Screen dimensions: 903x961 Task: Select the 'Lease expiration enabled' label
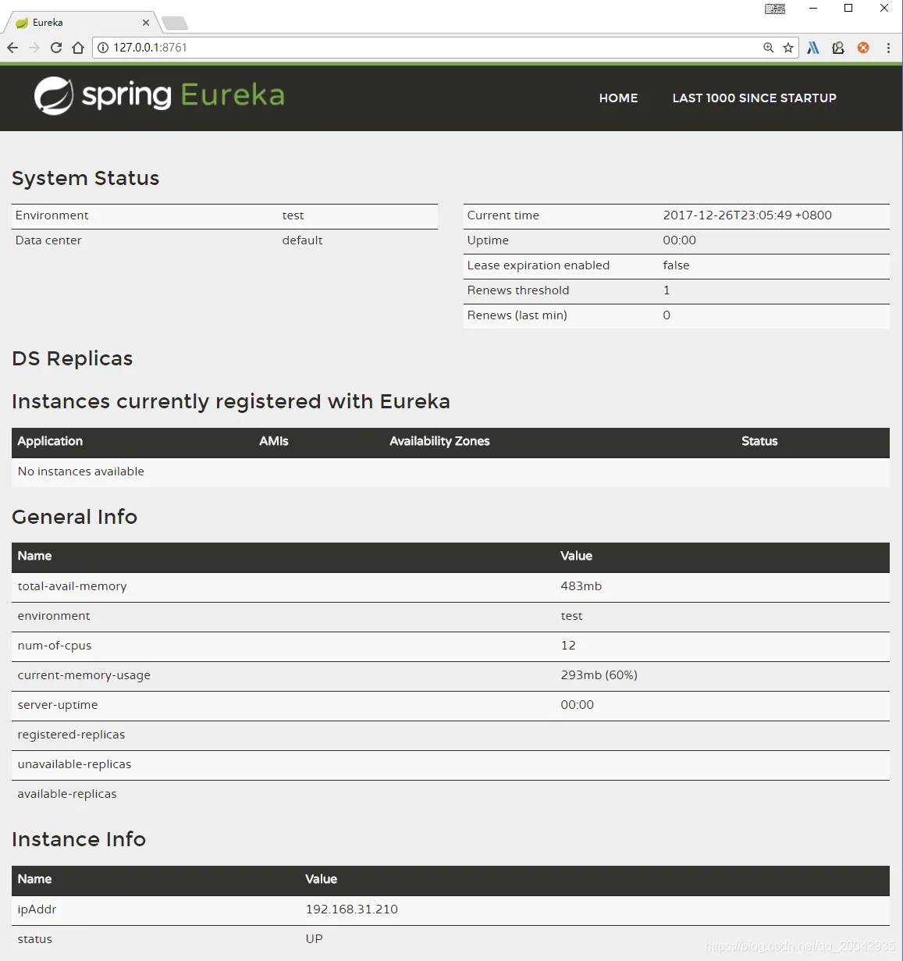coord(538,265)
